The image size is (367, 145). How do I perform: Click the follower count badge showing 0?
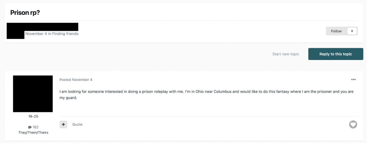(x=352, y=31)
